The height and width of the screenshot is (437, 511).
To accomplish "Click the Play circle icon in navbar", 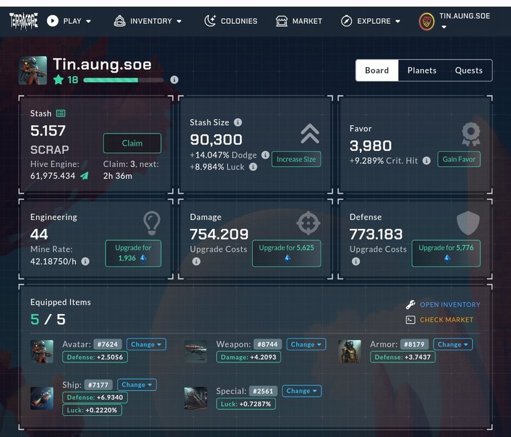I will tap(53, 21).
